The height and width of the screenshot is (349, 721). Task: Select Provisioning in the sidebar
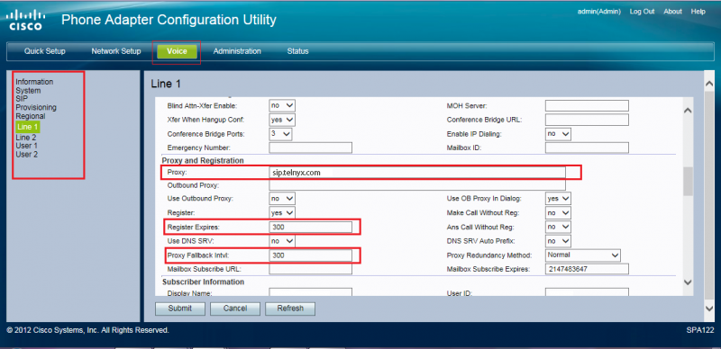pyautogui.click(x=36, y=107)
